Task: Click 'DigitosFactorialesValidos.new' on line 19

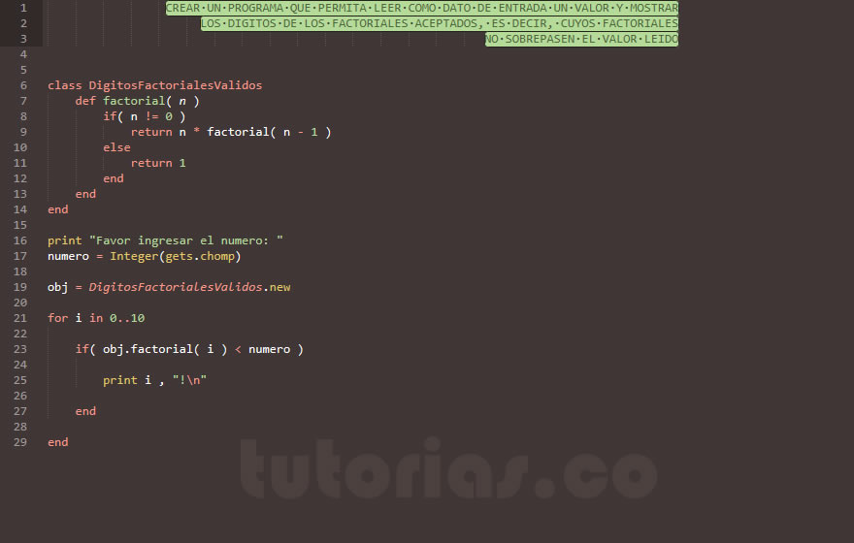Action: (189, 287)
